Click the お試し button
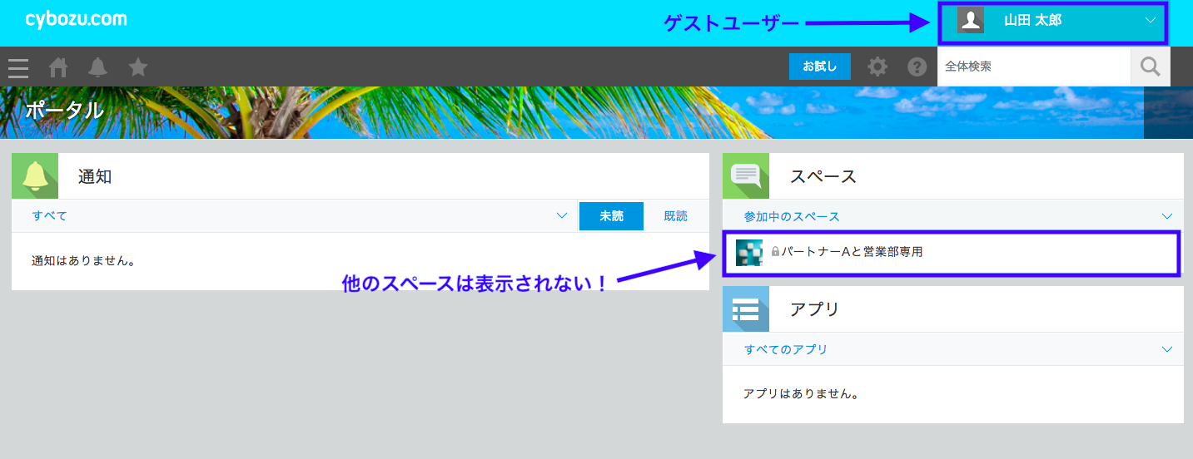This screenshot has width=1193, height=459. [820, 67]
